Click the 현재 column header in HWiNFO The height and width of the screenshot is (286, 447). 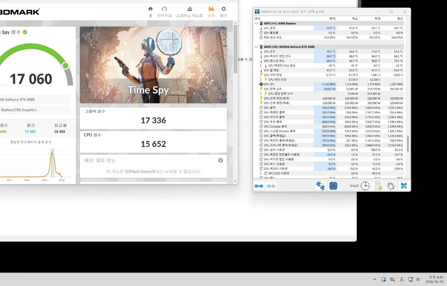click(x=332, y=19)
